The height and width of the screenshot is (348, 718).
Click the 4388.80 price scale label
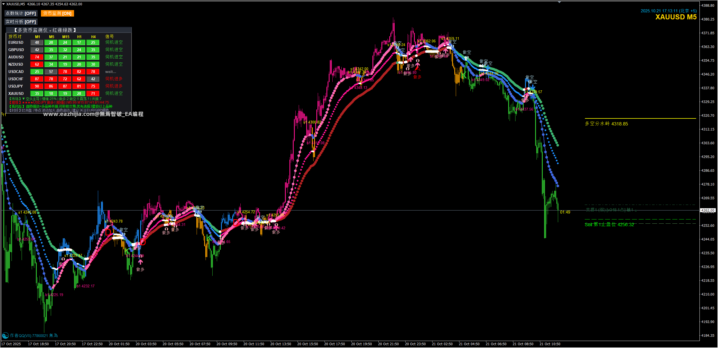pos(708,6)
